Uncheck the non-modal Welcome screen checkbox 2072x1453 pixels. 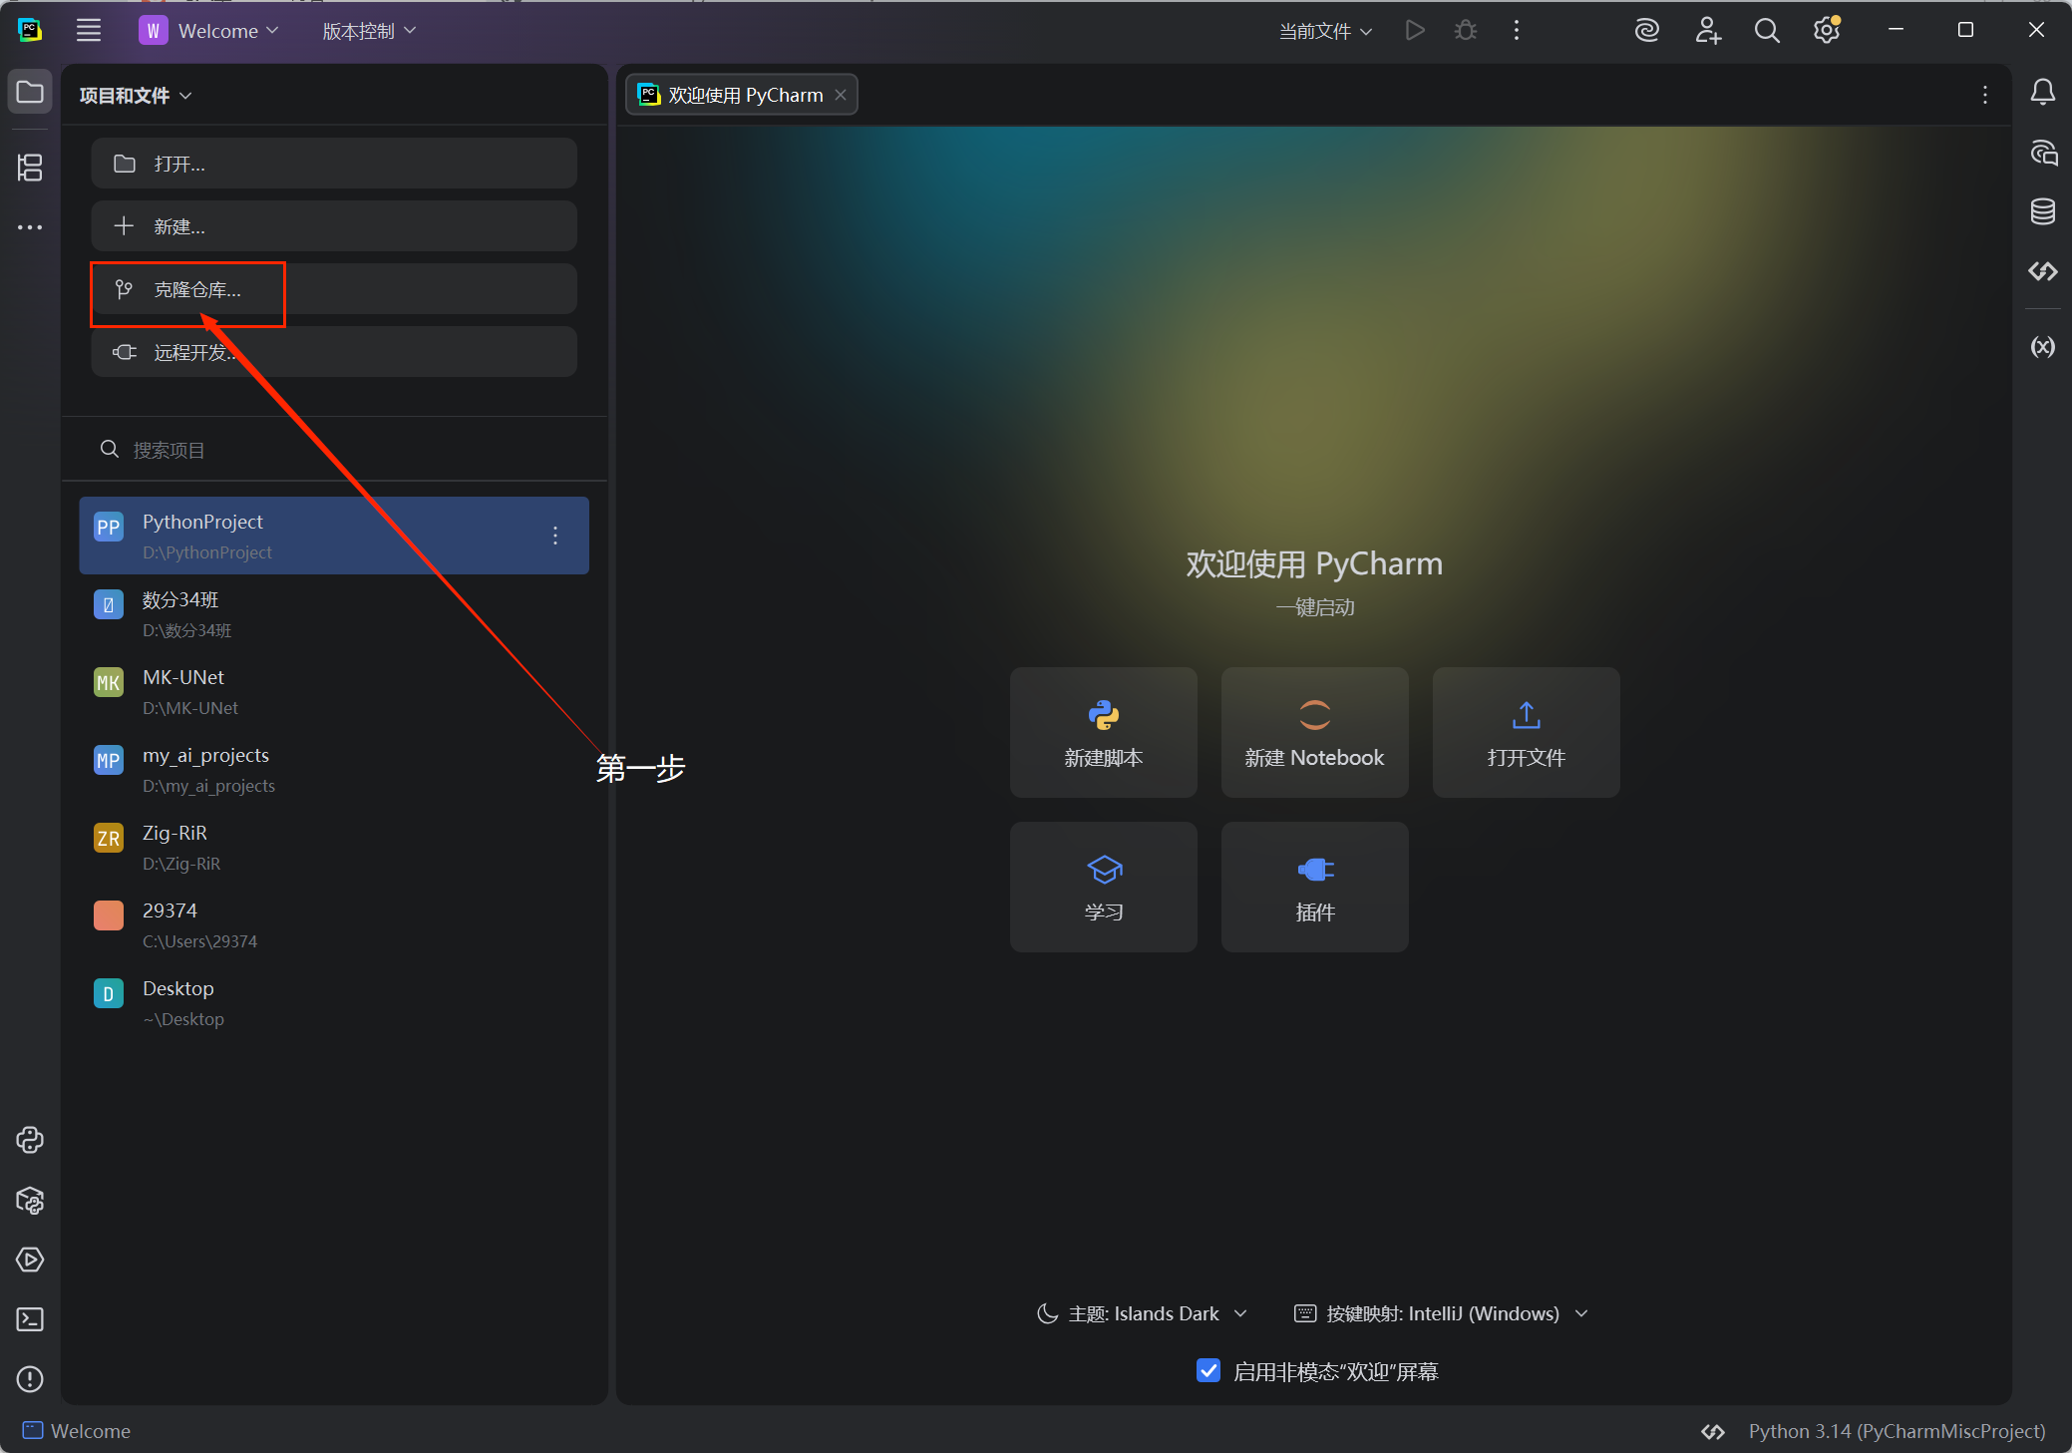click(1209, 1370)
